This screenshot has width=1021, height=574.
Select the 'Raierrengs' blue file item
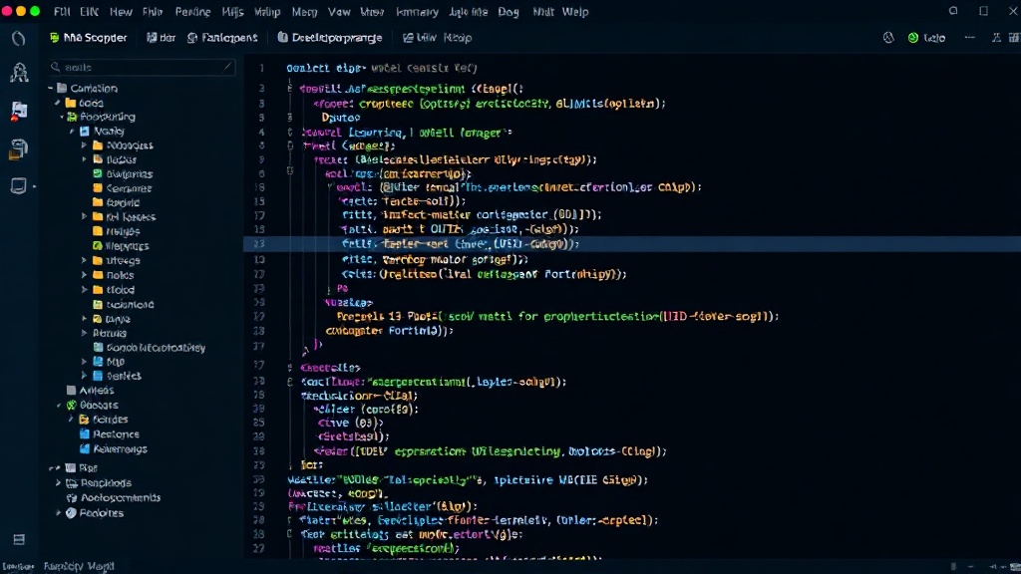point(114,449)
